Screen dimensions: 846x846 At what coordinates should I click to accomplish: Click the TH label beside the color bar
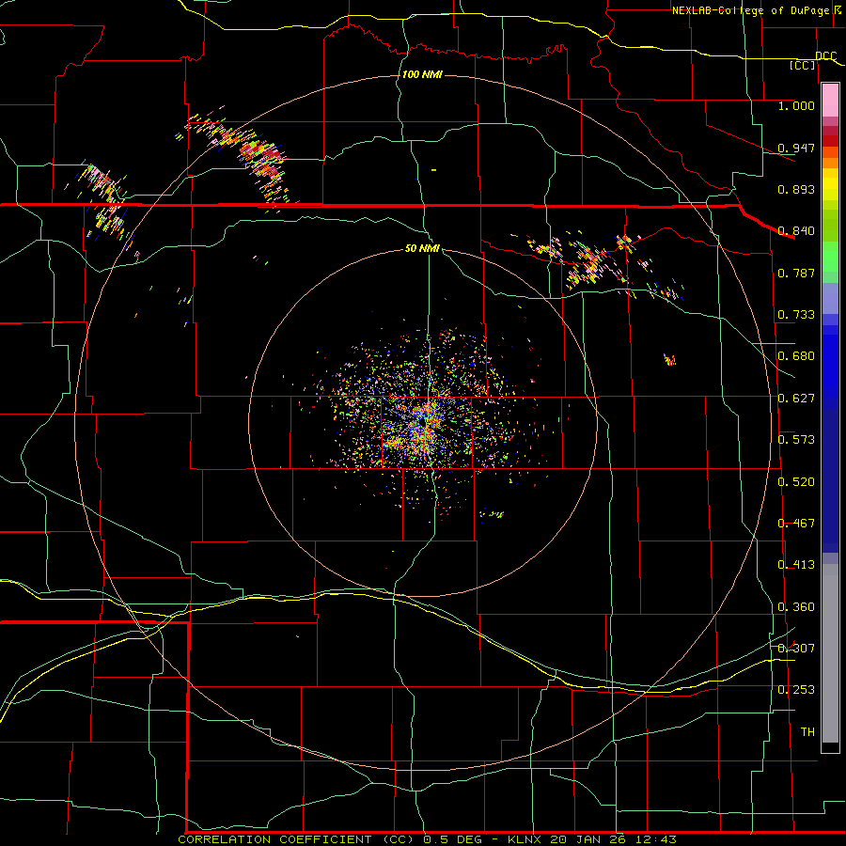[807, 732]
